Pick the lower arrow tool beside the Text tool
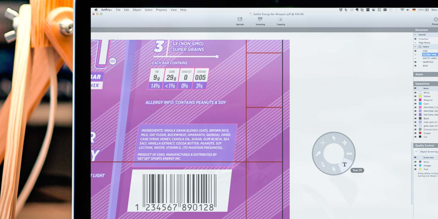438x219 pixels. (334, 169)
